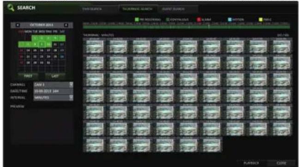Select last thumbnail in top row

tap(281, 46)
